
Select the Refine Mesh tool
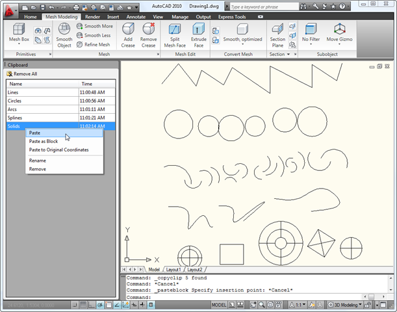coord(95,45)
